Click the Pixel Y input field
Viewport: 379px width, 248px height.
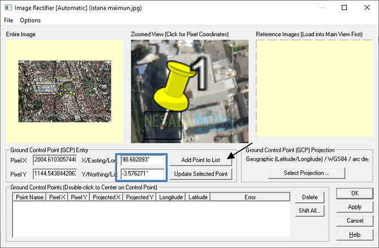(55, 174)
